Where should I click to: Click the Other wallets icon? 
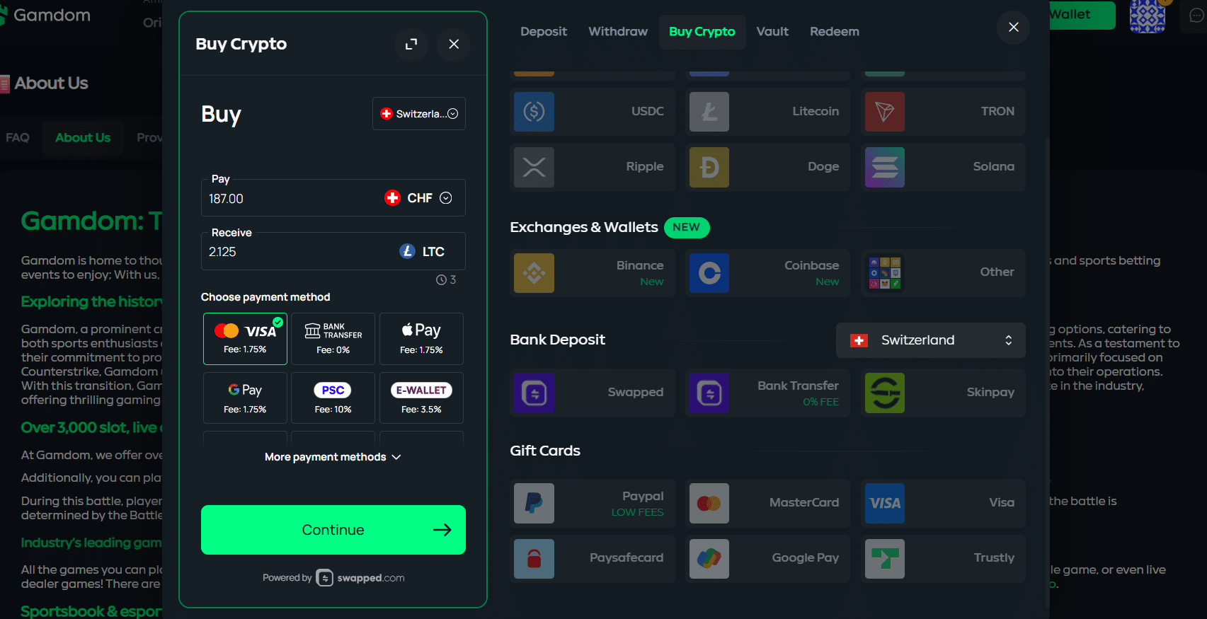(885, 273)
